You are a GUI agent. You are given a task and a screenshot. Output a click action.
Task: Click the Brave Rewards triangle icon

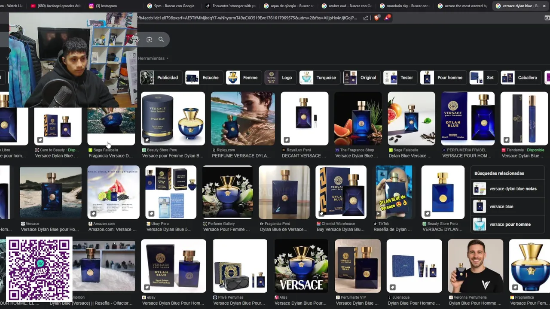click(387, 18)
